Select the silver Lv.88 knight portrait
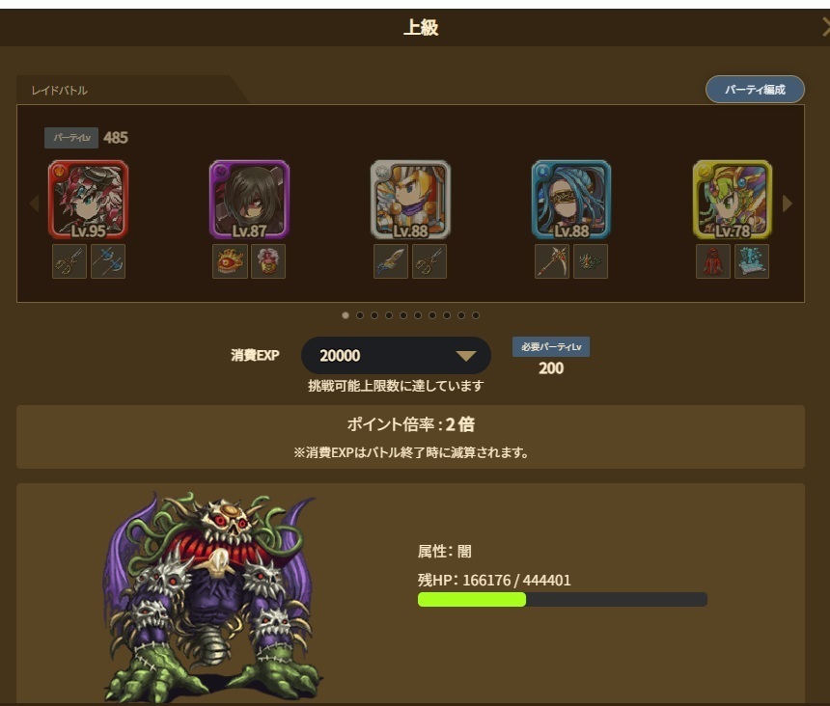Viewport: 830px width, 706px height. pos(410,200)
